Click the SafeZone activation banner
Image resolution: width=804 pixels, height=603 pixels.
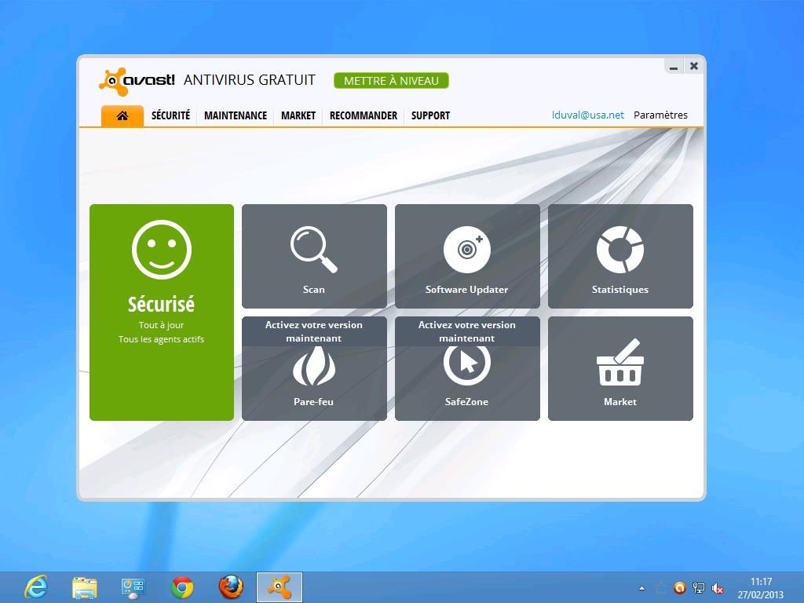coord(467,331)
